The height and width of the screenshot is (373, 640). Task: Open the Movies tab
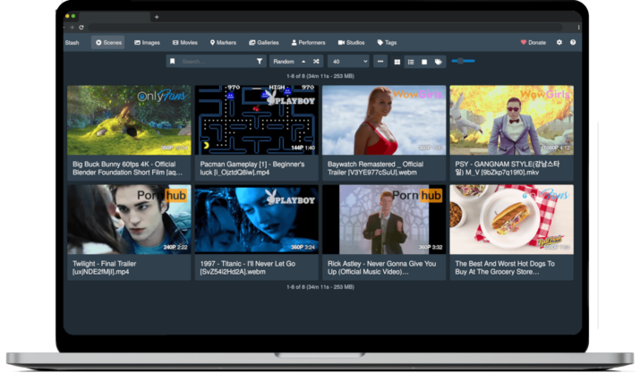(x=185, y=42)
